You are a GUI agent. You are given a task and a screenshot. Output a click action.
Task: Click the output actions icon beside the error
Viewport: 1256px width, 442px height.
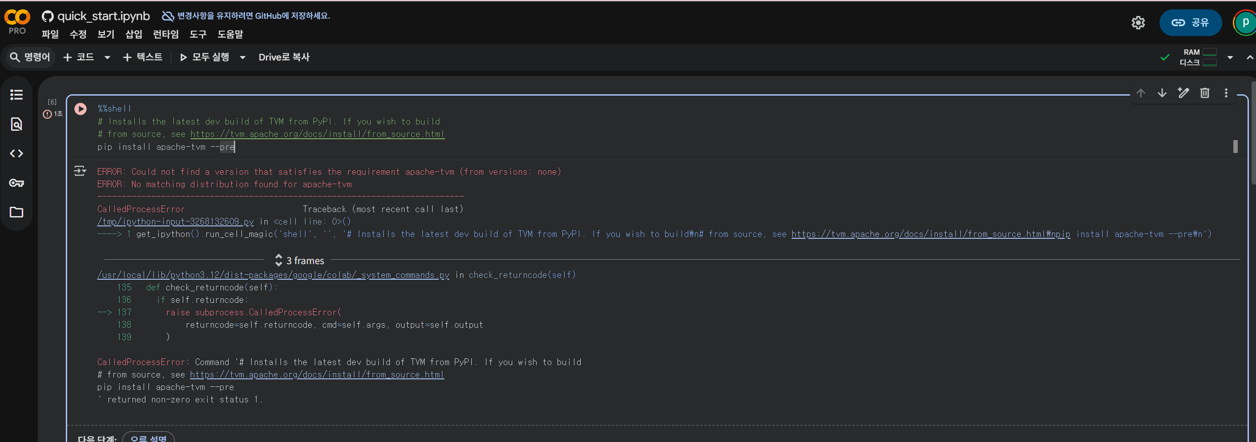coord(80,171)
